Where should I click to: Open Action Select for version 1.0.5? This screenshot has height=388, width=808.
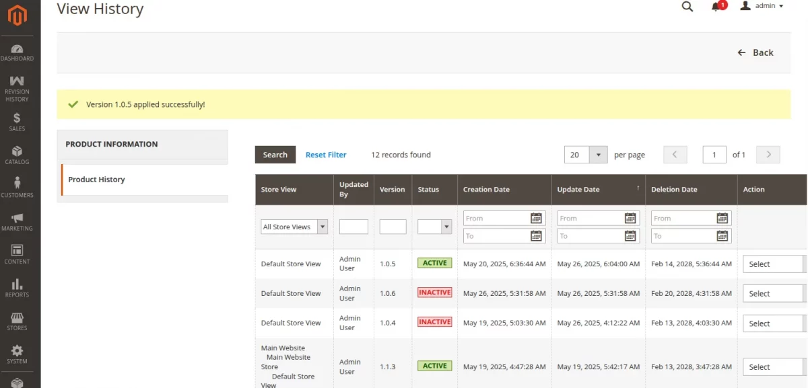pyautogui.click(x=773, y=264)
